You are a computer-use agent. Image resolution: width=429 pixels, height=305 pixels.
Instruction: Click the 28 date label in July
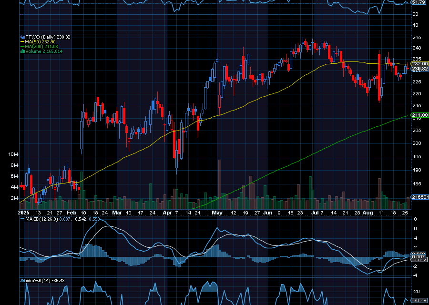click(357, 213)
